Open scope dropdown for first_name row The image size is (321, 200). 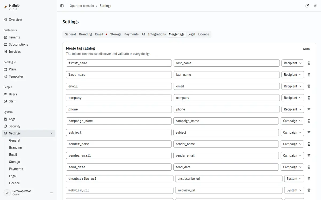pos(293,63)
